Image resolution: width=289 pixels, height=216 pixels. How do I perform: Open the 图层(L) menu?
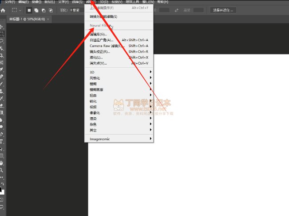(50, 2)
